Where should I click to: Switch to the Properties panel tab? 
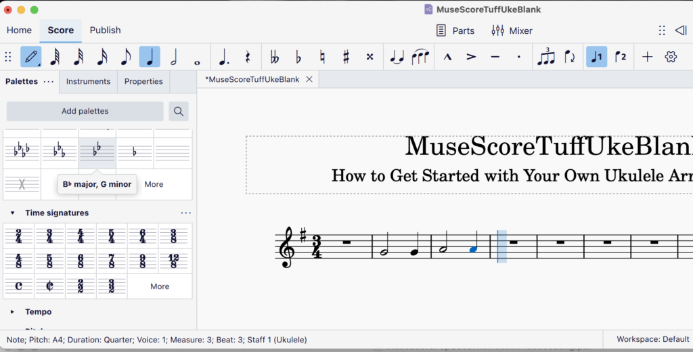click(x=143, y=81)
